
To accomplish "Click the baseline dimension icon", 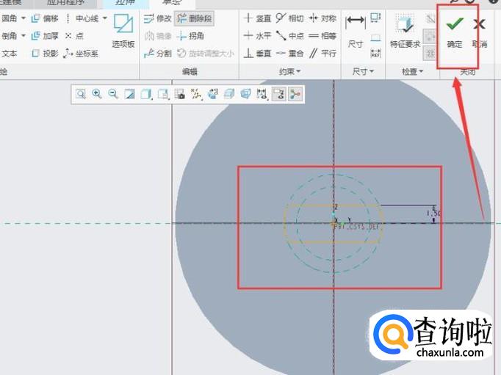I will click(x=375, y=38).
